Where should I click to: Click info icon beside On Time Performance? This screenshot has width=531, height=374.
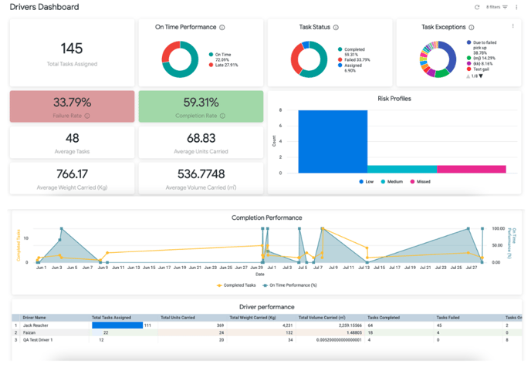(x=222, y=28)
